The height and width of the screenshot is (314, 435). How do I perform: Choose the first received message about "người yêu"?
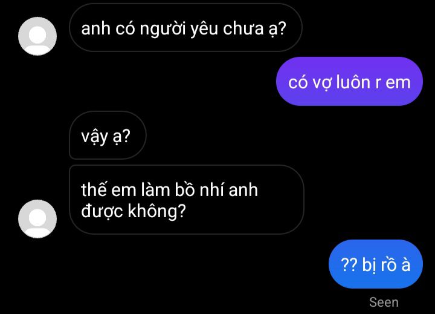(x=185, y=27)
